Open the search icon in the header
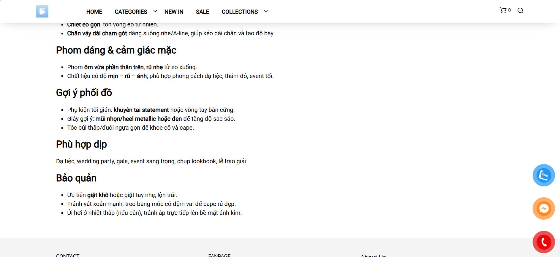 coord(520,11)
